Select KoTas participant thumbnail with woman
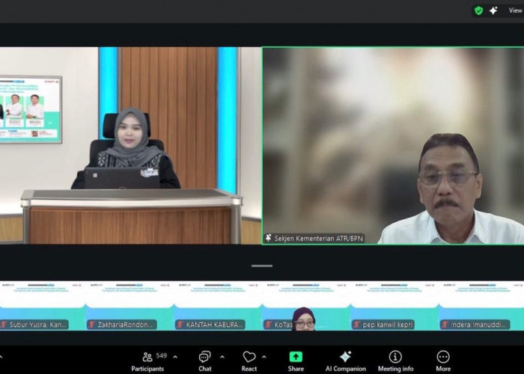The height and width of the screenshot is (374, 524). [306, 306]
